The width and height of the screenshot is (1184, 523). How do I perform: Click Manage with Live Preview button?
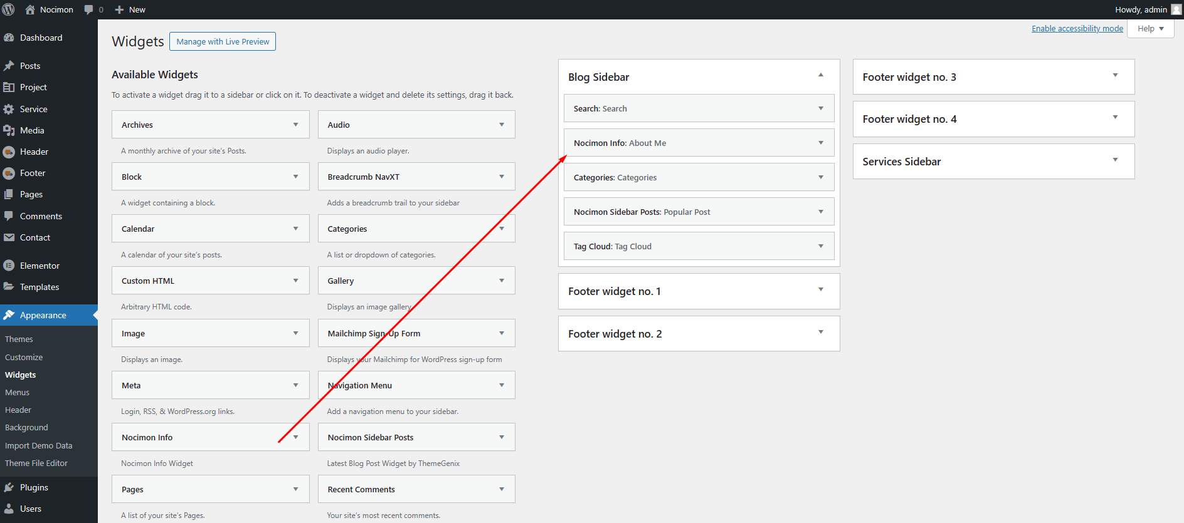(223, 41)
